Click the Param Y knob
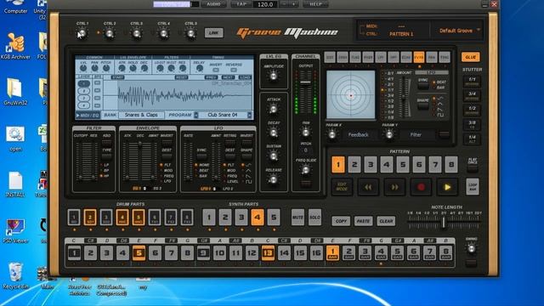The height and width of the screenshot is (306, 544). [389, 134]
